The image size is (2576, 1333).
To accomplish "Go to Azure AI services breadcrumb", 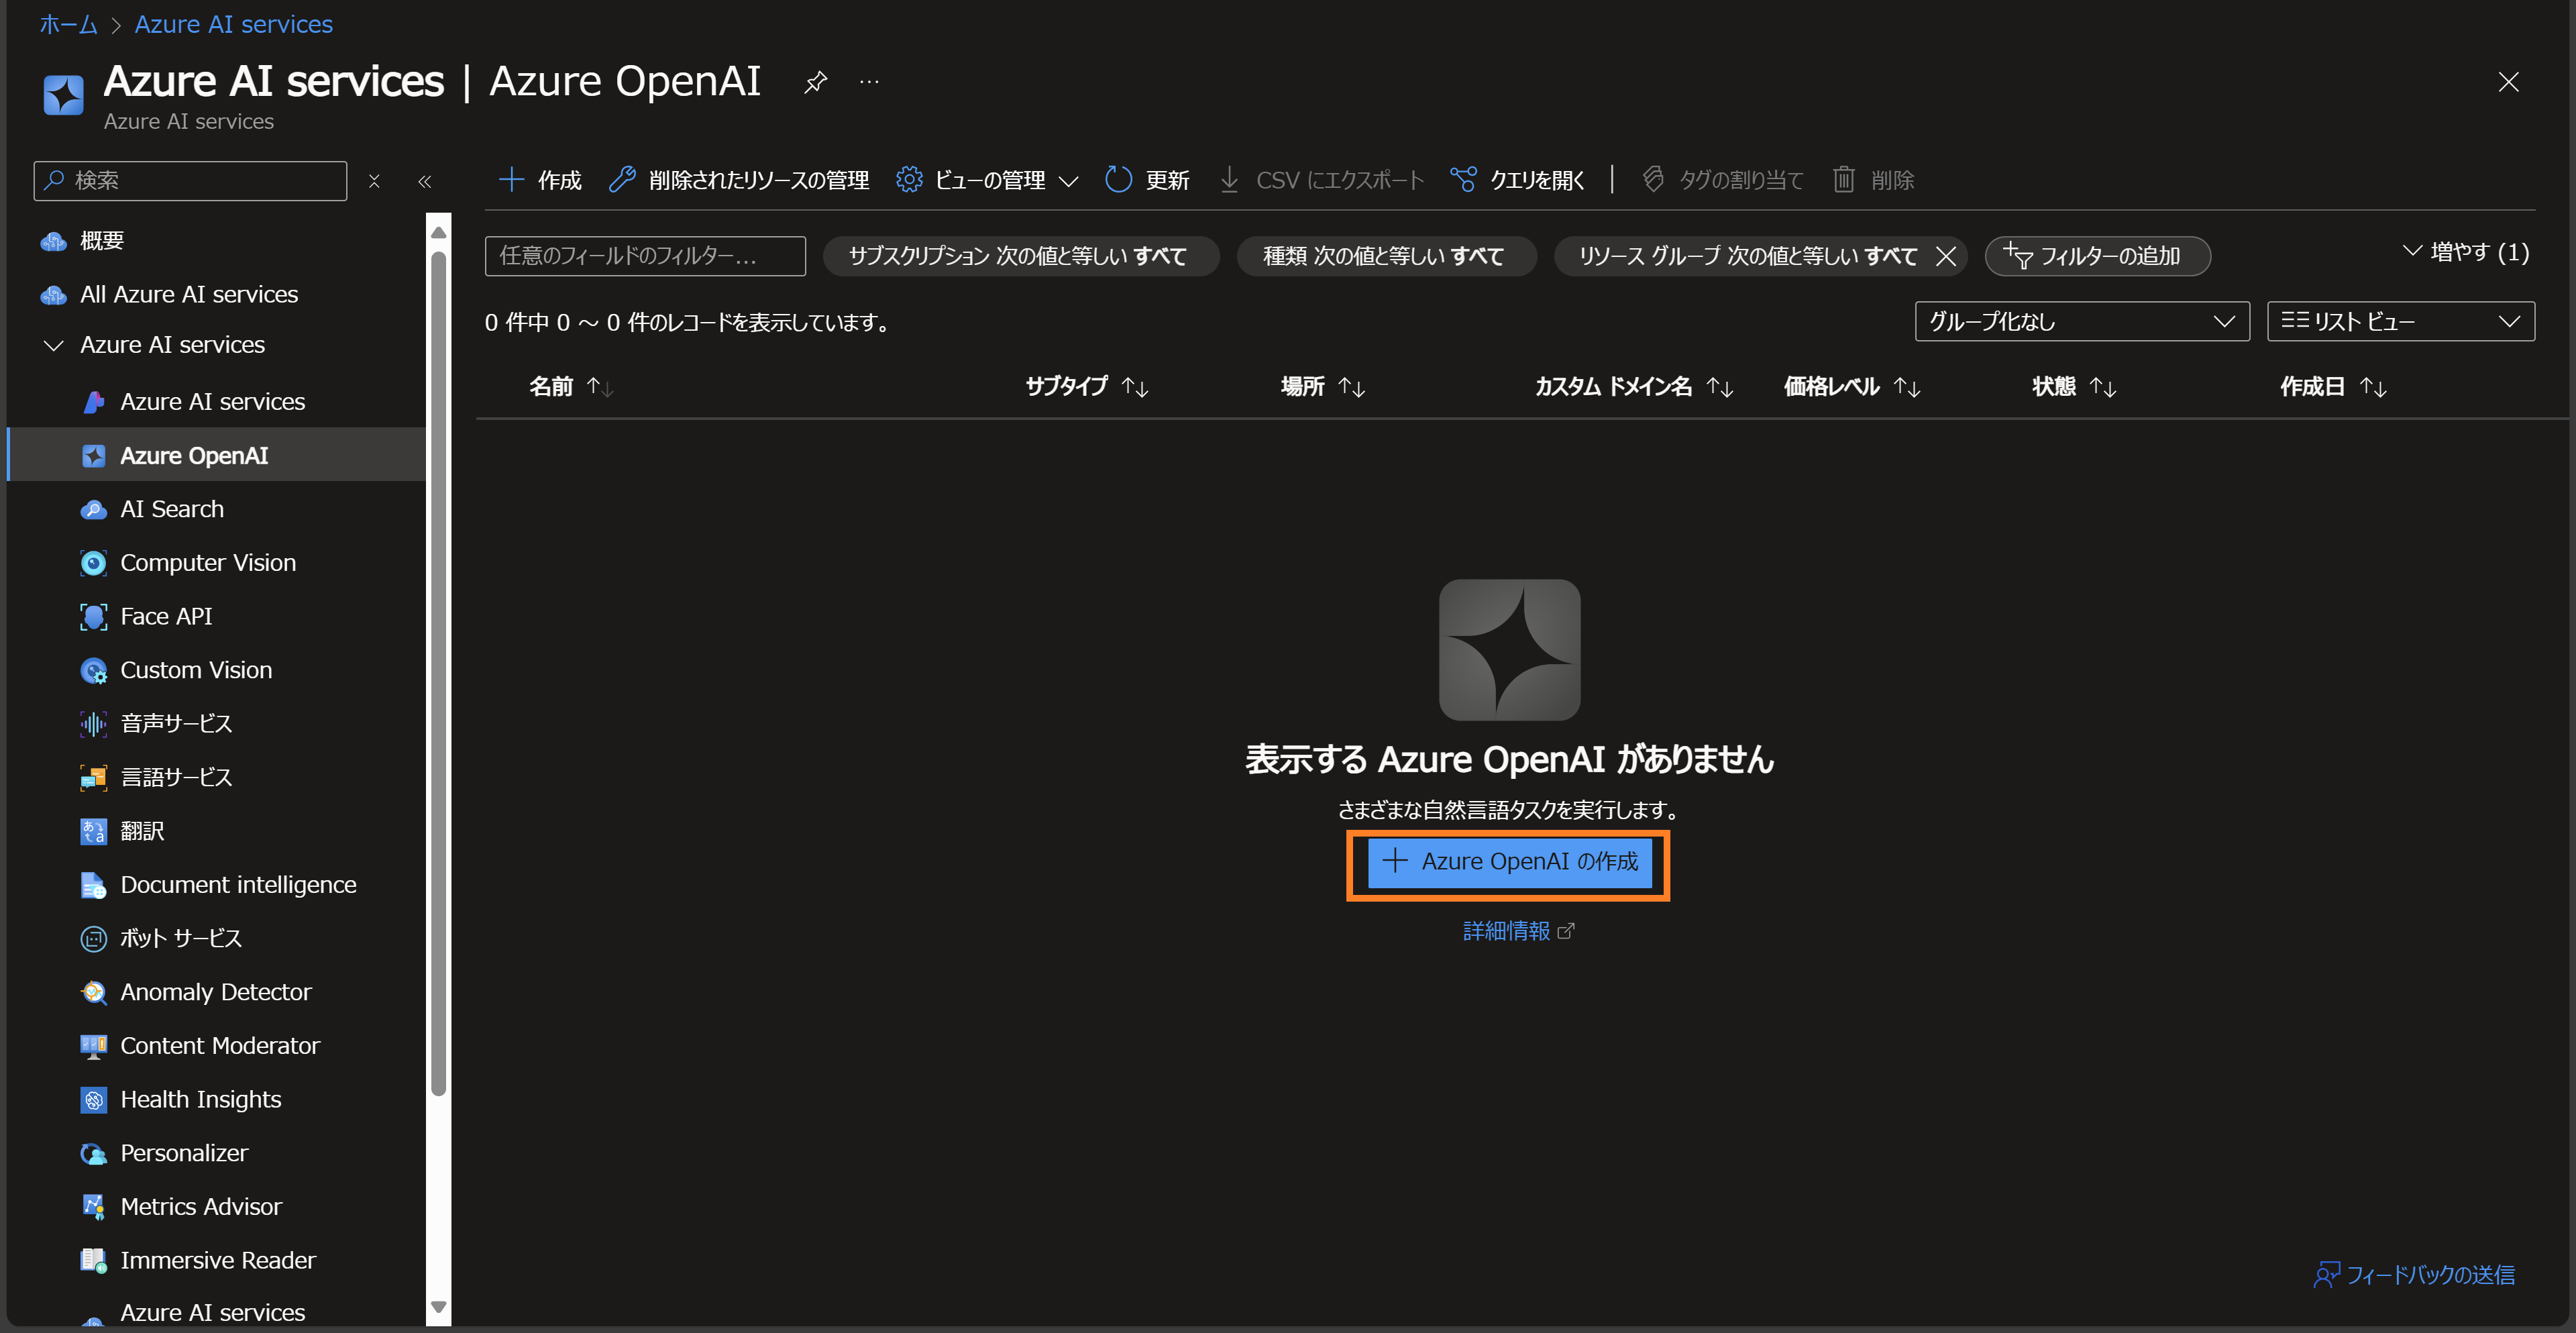I will 234,24.
